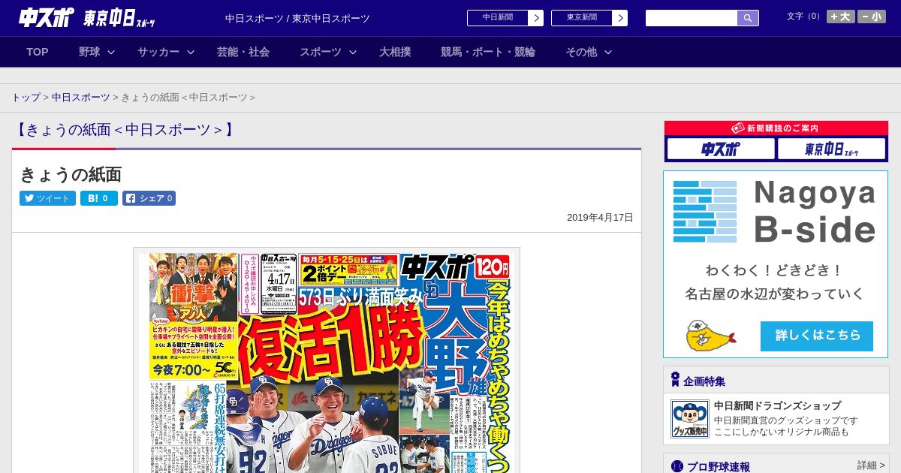Click 東京中日スポーツ subscription banner button
This screenshot has height=473, width=901.
click(x=831, y=149)
